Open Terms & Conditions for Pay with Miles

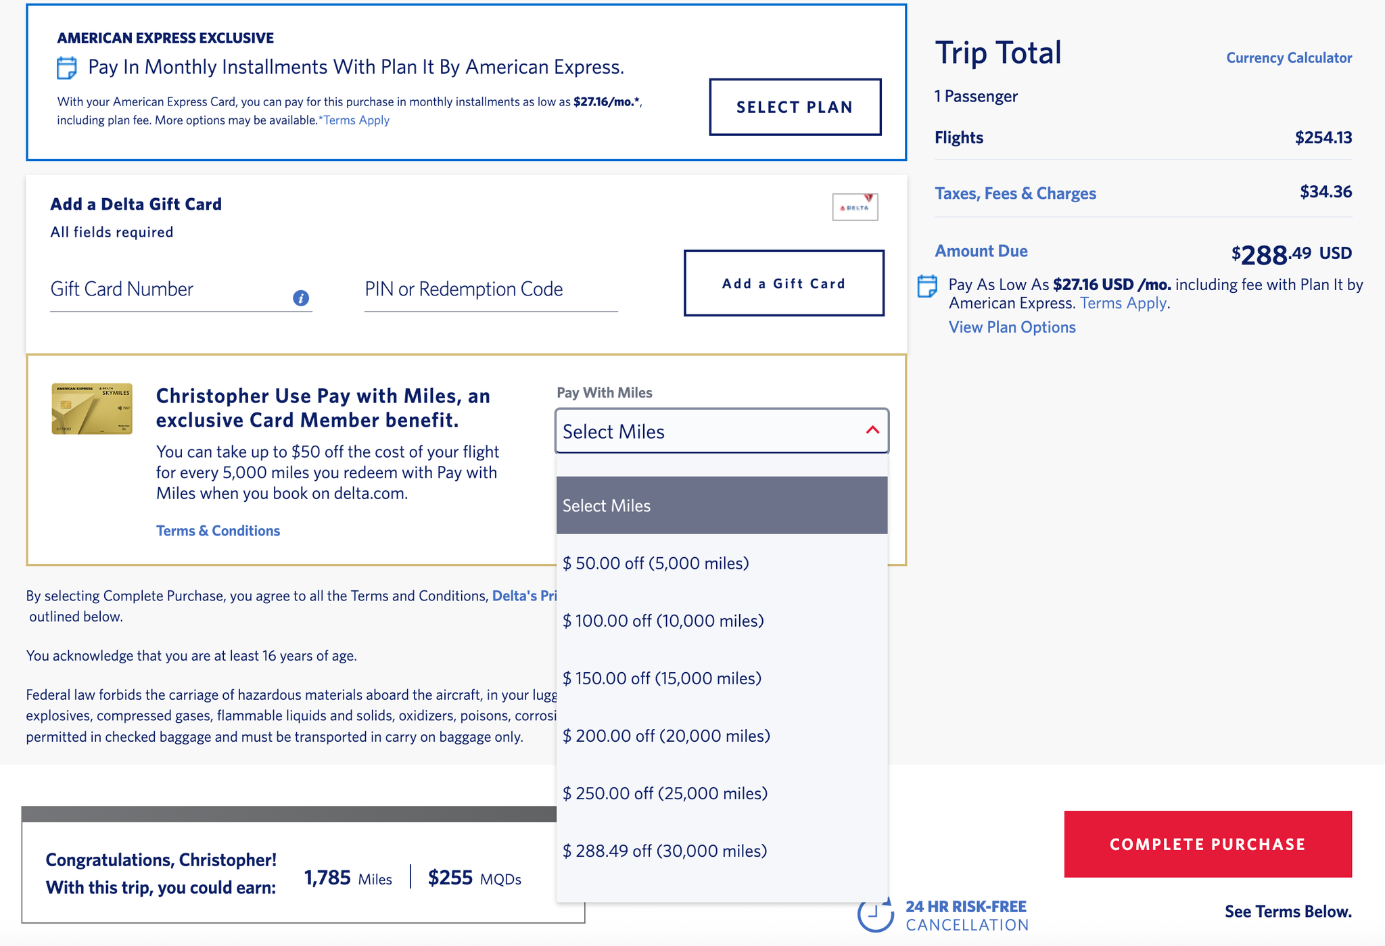(x=218, y=531)
